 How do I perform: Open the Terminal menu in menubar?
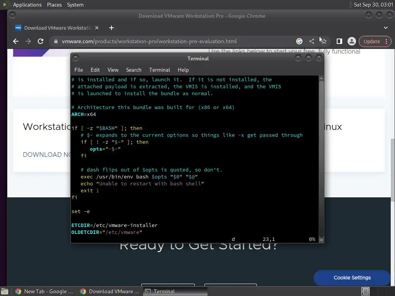pos(159,70)
